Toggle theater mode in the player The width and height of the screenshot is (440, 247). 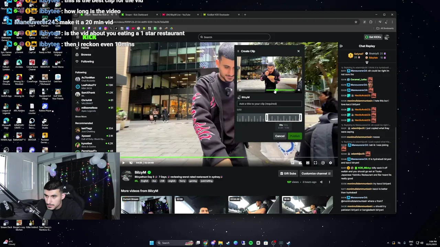click(x=308, y=163)
